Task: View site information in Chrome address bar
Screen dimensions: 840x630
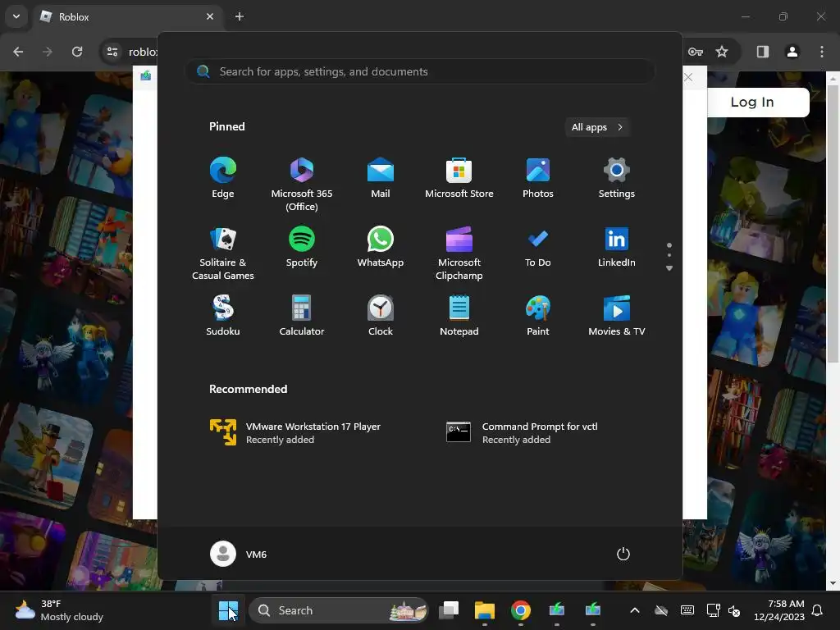Action: tap(112, 52)
